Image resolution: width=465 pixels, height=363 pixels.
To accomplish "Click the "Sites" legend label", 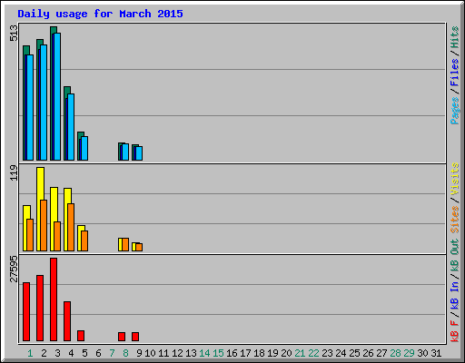I will (x=455, y=219).
